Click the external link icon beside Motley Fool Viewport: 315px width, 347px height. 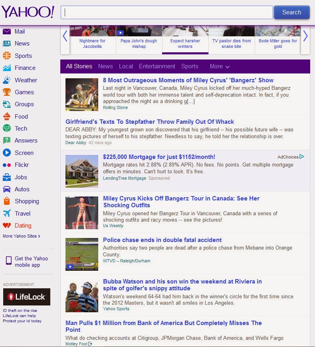tap(90, 344)
